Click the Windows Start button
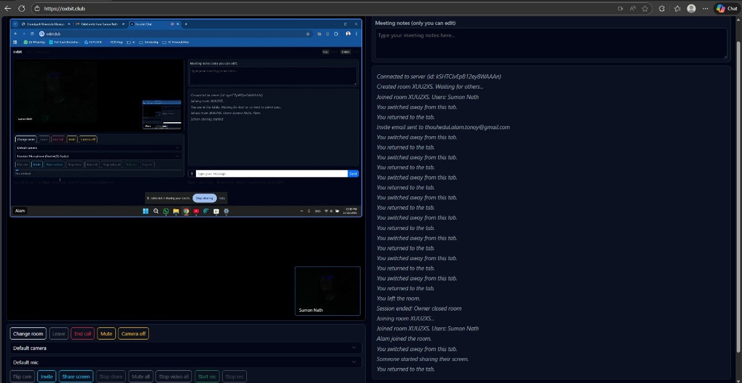The height and width of the screenshot is (383, 742). pyautogui.click(x=146, y=211)
